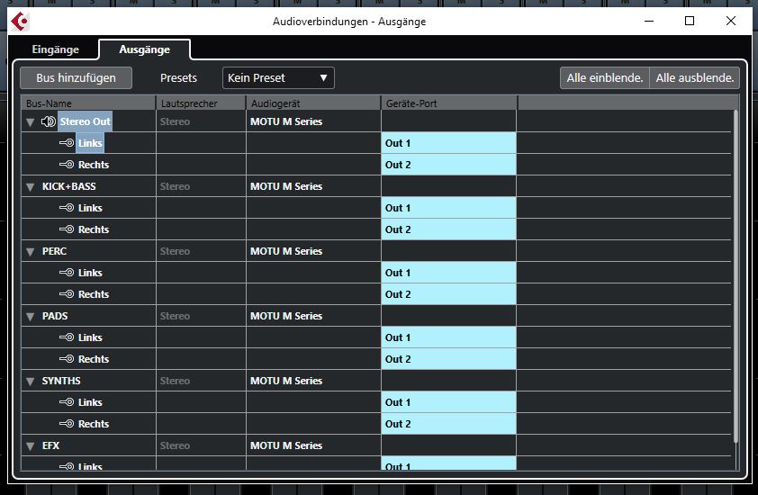This screenshot has width=758, height=495.
Task: Collapse the KICK+BASS bus tree
Action: [30, 187]
